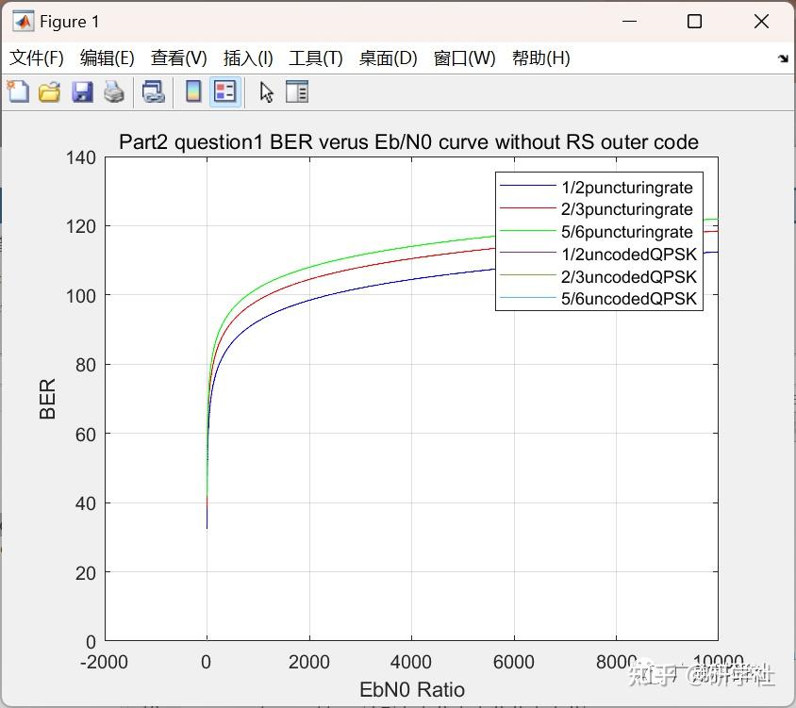Image resolution: width=796 pixels, height=708 pixels.
Task: Open the 工具(T) menu
Action: [x=316, y=58]
